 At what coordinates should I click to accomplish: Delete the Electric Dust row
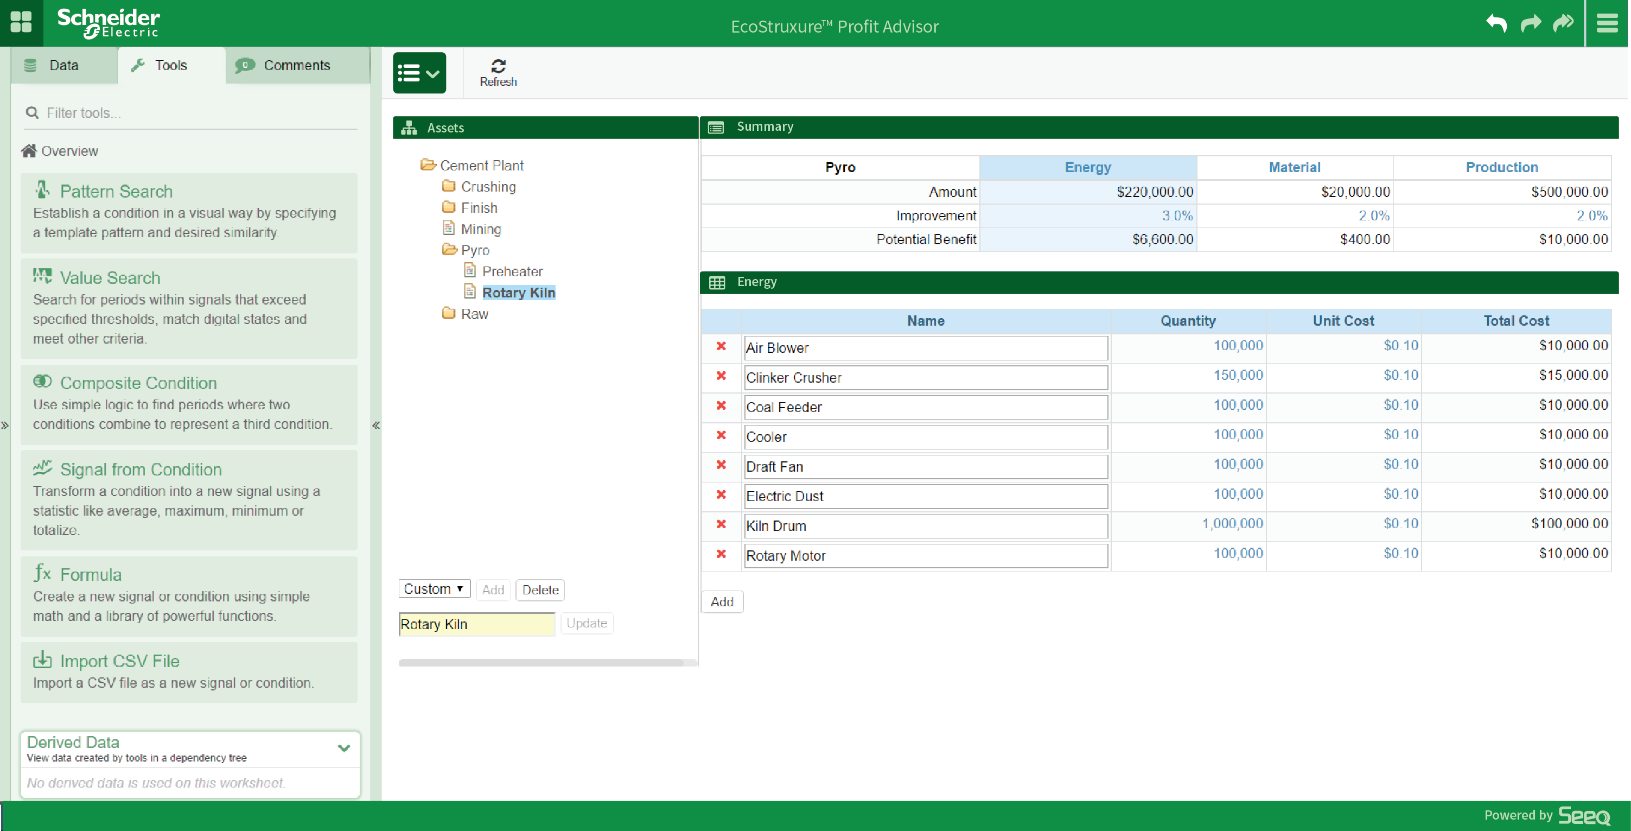click(x=721, y=496)
